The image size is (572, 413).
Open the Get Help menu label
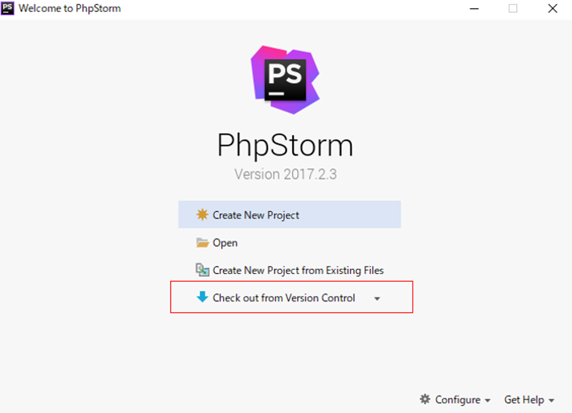[524, 400]
